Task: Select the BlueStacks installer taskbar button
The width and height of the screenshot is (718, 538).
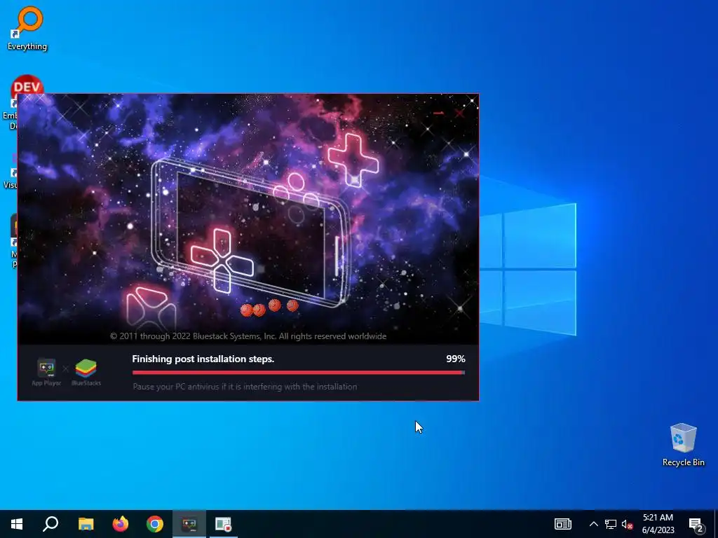Action: point(189,524)
